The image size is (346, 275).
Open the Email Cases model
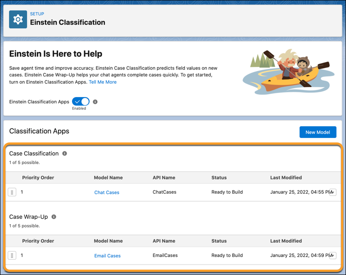pyautogui.click(x=108, y=256)
